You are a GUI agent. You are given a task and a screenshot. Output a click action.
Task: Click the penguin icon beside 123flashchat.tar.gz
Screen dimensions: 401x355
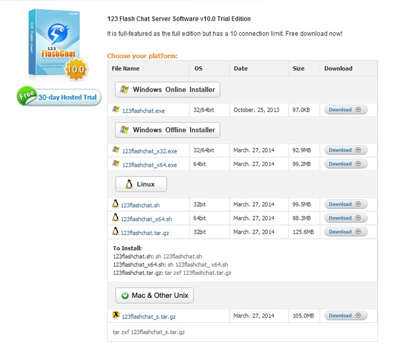[116, 232]
